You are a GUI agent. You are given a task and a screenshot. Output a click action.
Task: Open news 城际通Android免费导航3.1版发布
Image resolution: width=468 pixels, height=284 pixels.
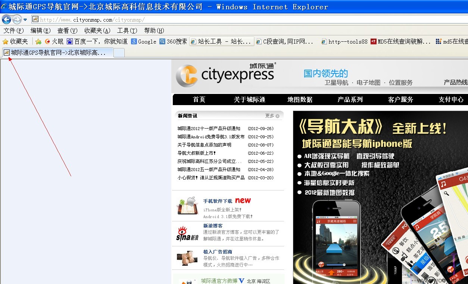(211, 137)
